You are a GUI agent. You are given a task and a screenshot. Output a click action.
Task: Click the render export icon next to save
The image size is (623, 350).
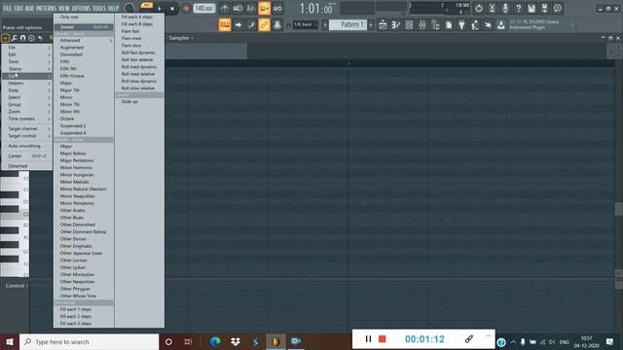[544, 8]
